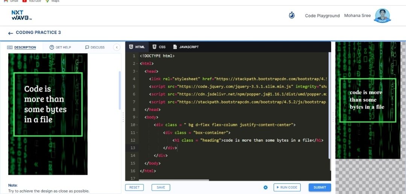Click the closing body tag line 15

coord(153,164)
